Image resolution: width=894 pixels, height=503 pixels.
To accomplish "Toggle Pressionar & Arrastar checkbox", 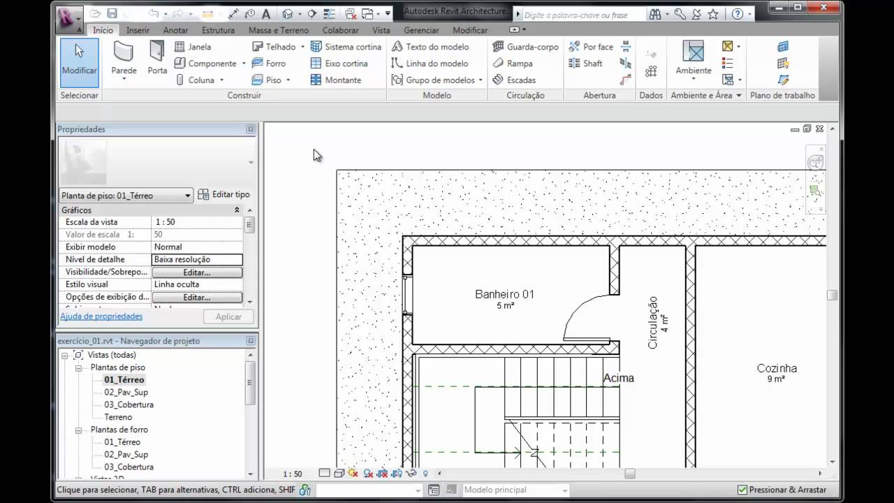I will point(742,490).
